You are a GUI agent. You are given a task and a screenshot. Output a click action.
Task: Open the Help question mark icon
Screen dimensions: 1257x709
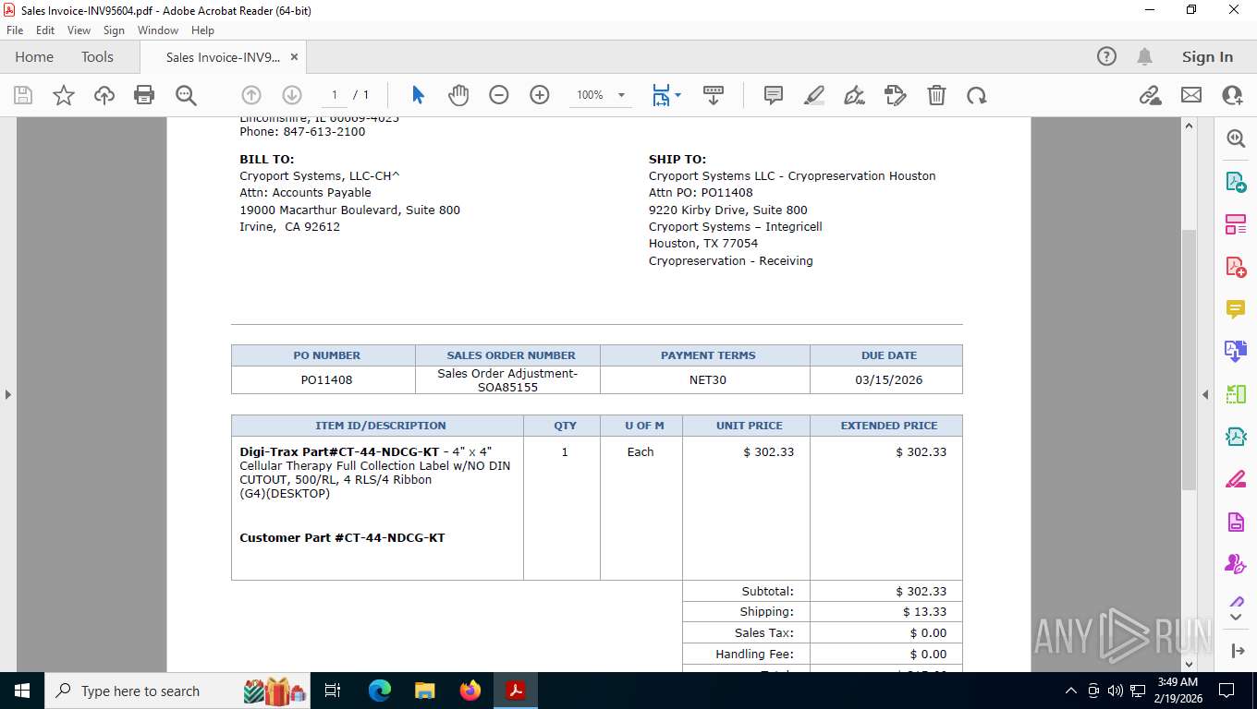click(x=1106, y=56)
